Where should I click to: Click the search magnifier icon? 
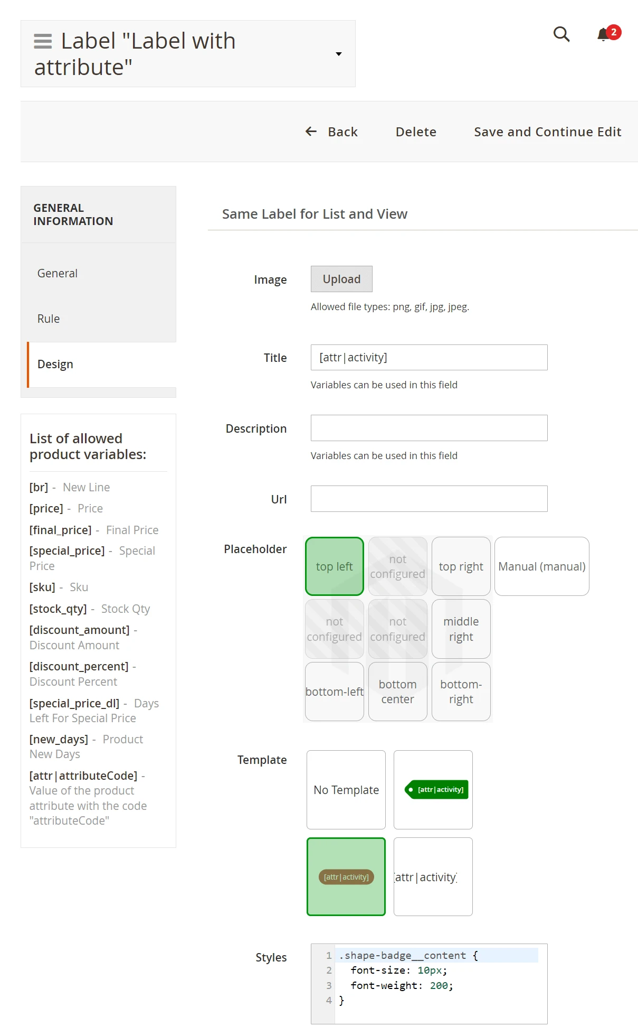[561, 34]
